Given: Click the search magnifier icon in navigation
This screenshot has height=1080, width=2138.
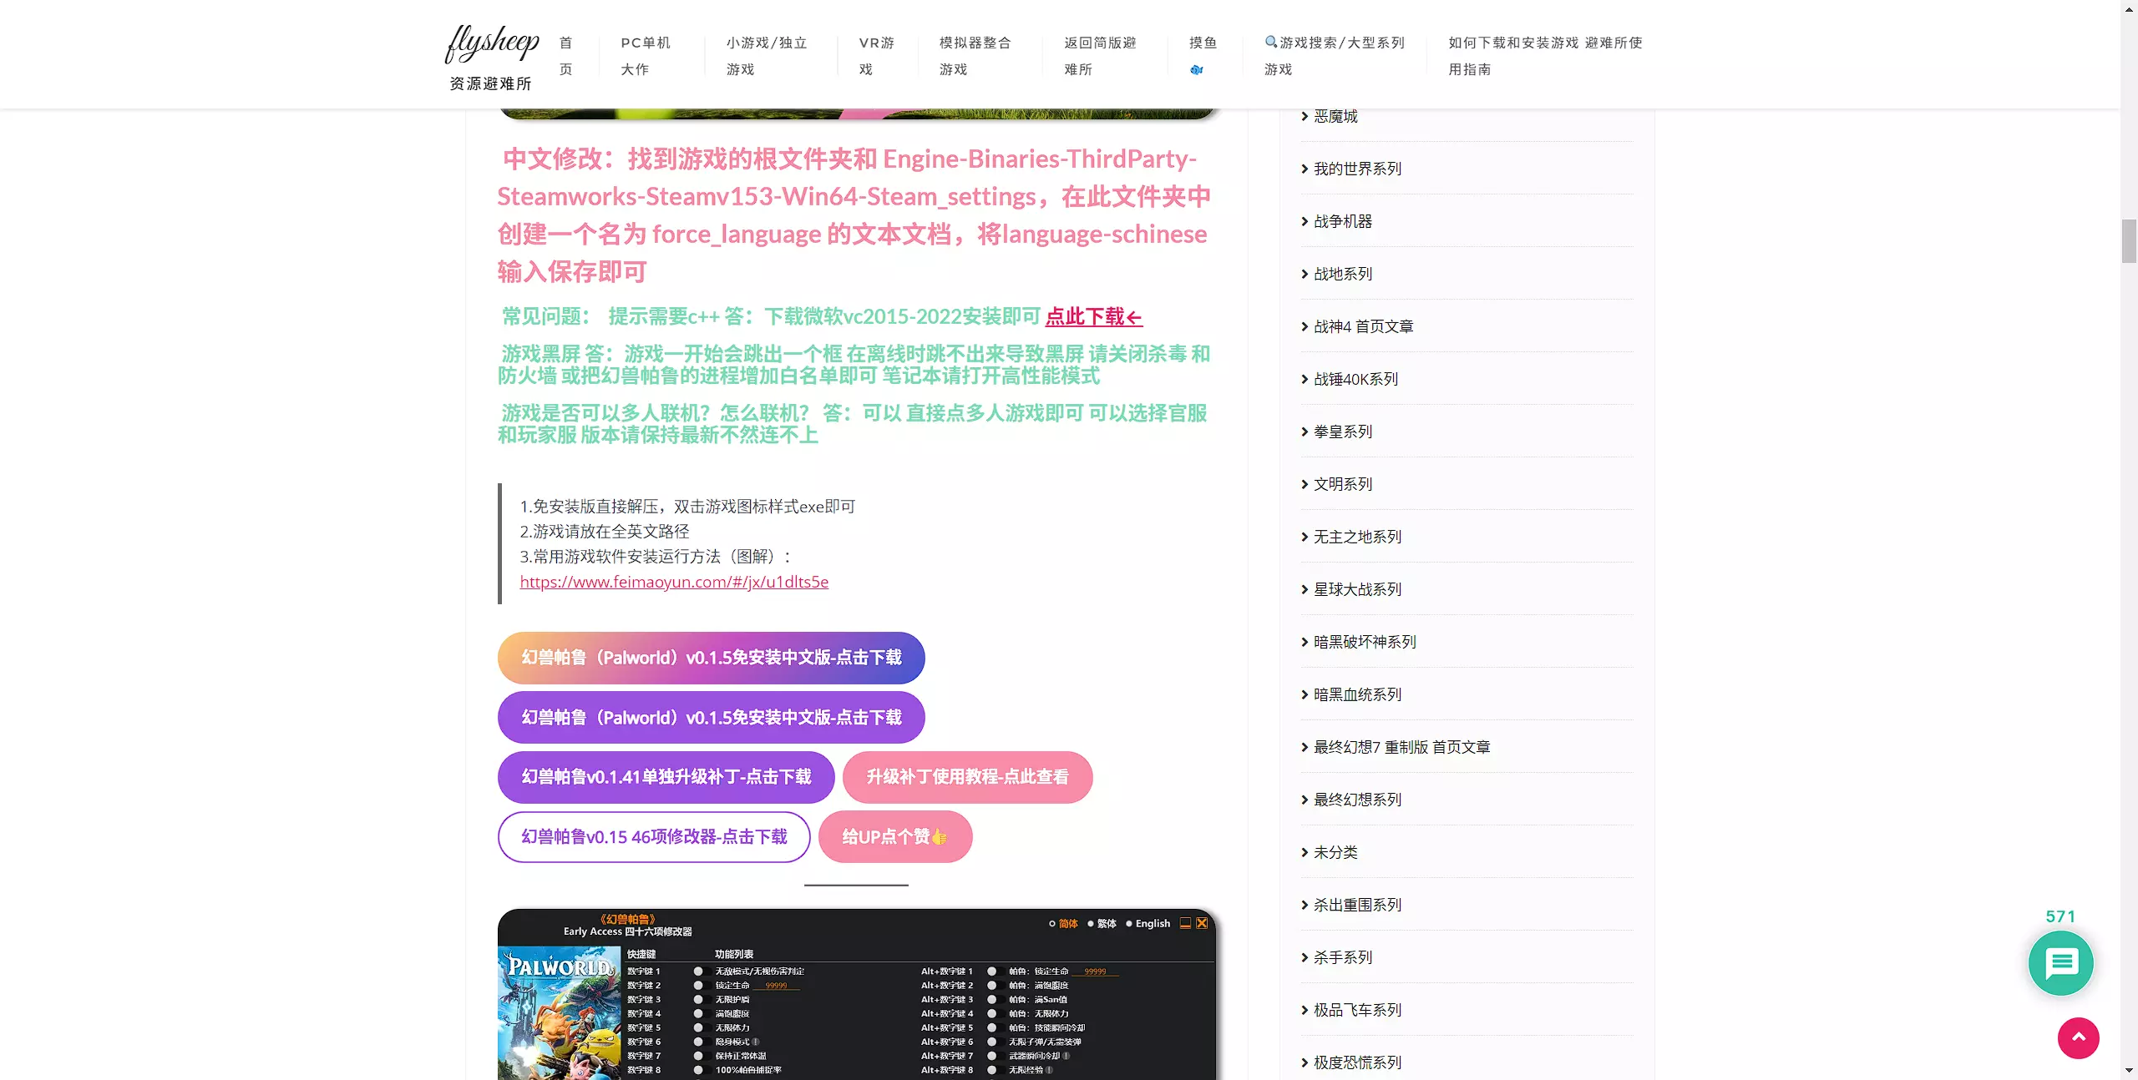Looking at the screenshot, I should click(1270, 42).
